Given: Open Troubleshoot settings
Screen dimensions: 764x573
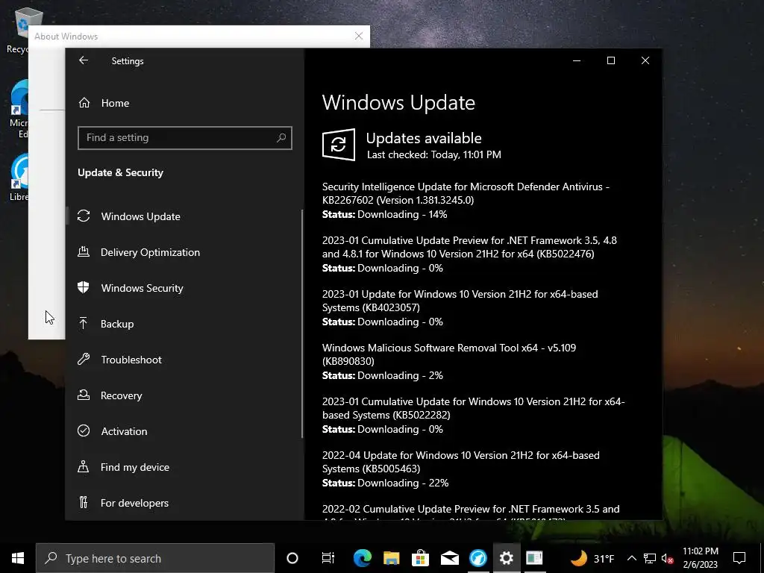Looking at the screenshot, I should tap(131, 360).
